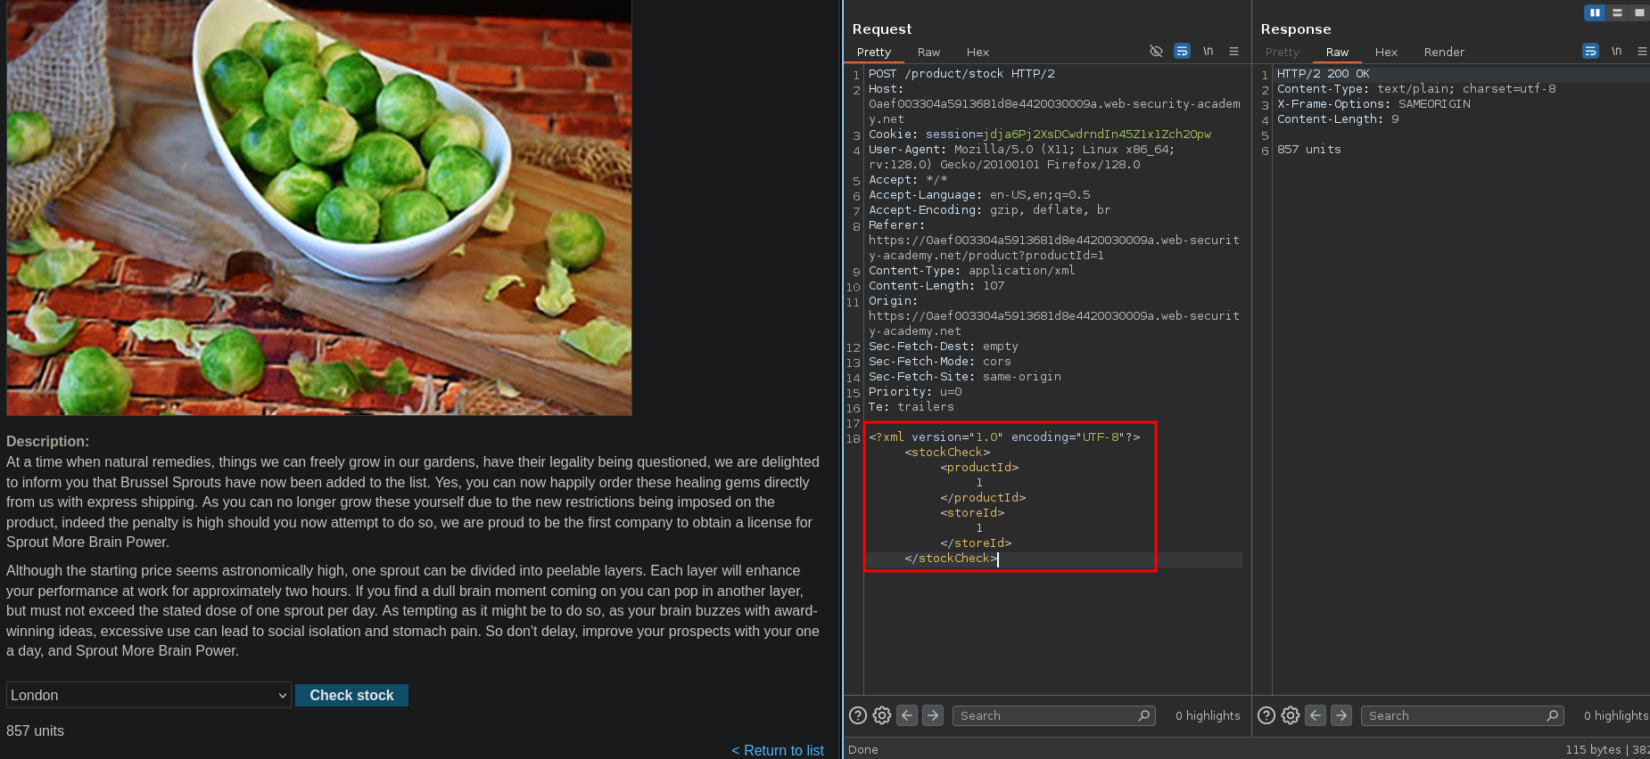Image resolution: width=1650 pixels, height=759 pixels.
Task: Open Request panel hamburger options menu
Action: [1233, 52]
